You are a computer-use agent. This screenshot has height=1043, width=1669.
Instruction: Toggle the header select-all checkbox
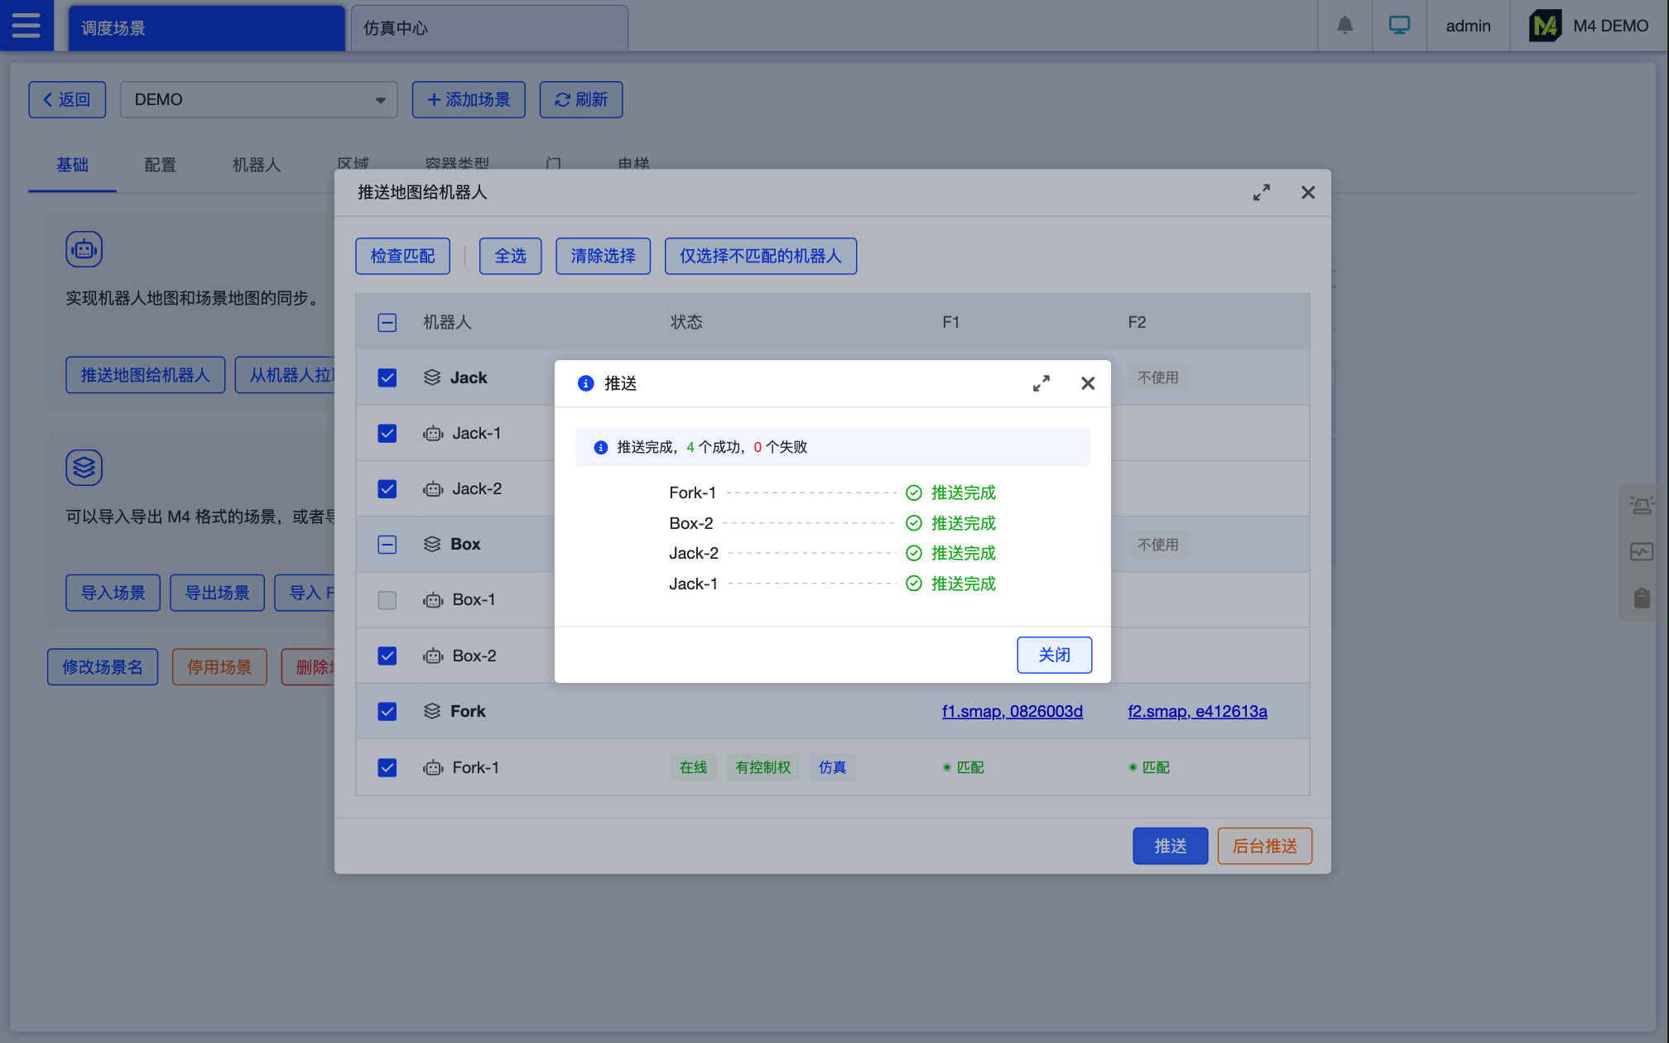387,323
